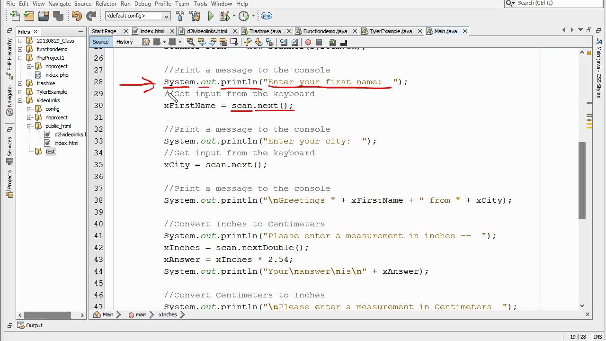Click the New Project toolbar icon

click(x=29, y=16)
